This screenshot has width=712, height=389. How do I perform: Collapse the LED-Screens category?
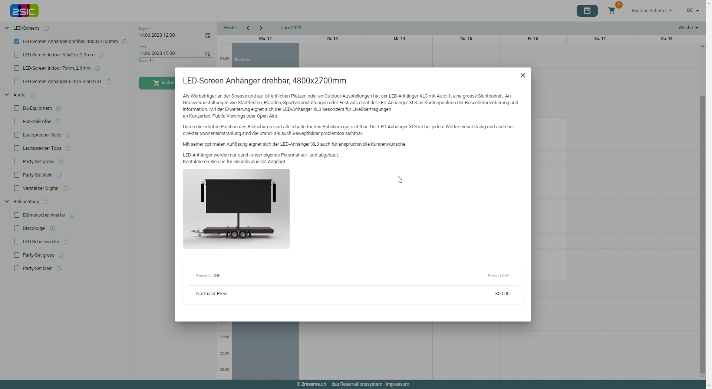(x=7, y=28)
